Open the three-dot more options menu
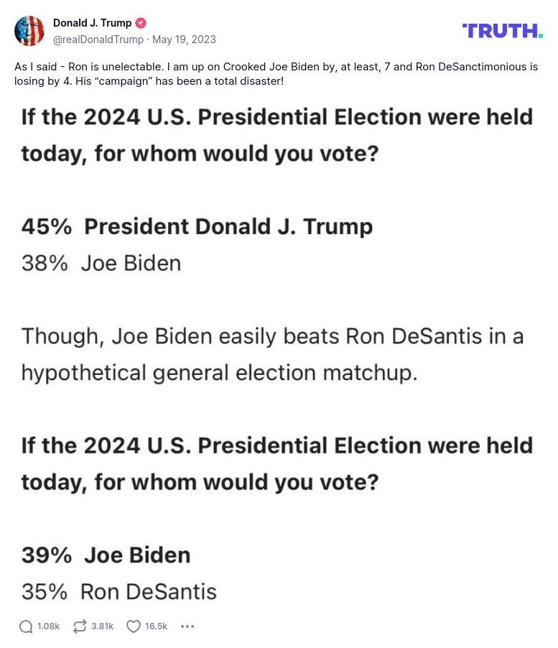The width and height of the screenshot is (558, 648). tap(187, 626)
